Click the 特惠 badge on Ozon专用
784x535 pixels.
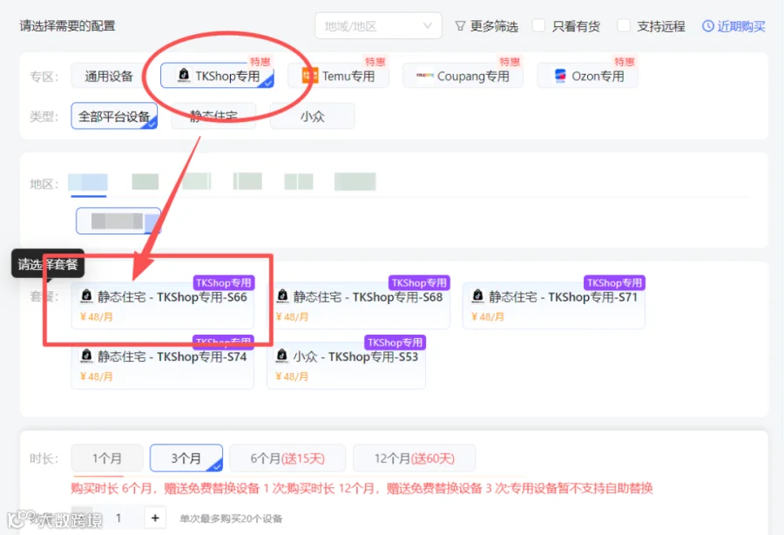tap(624, 62)
